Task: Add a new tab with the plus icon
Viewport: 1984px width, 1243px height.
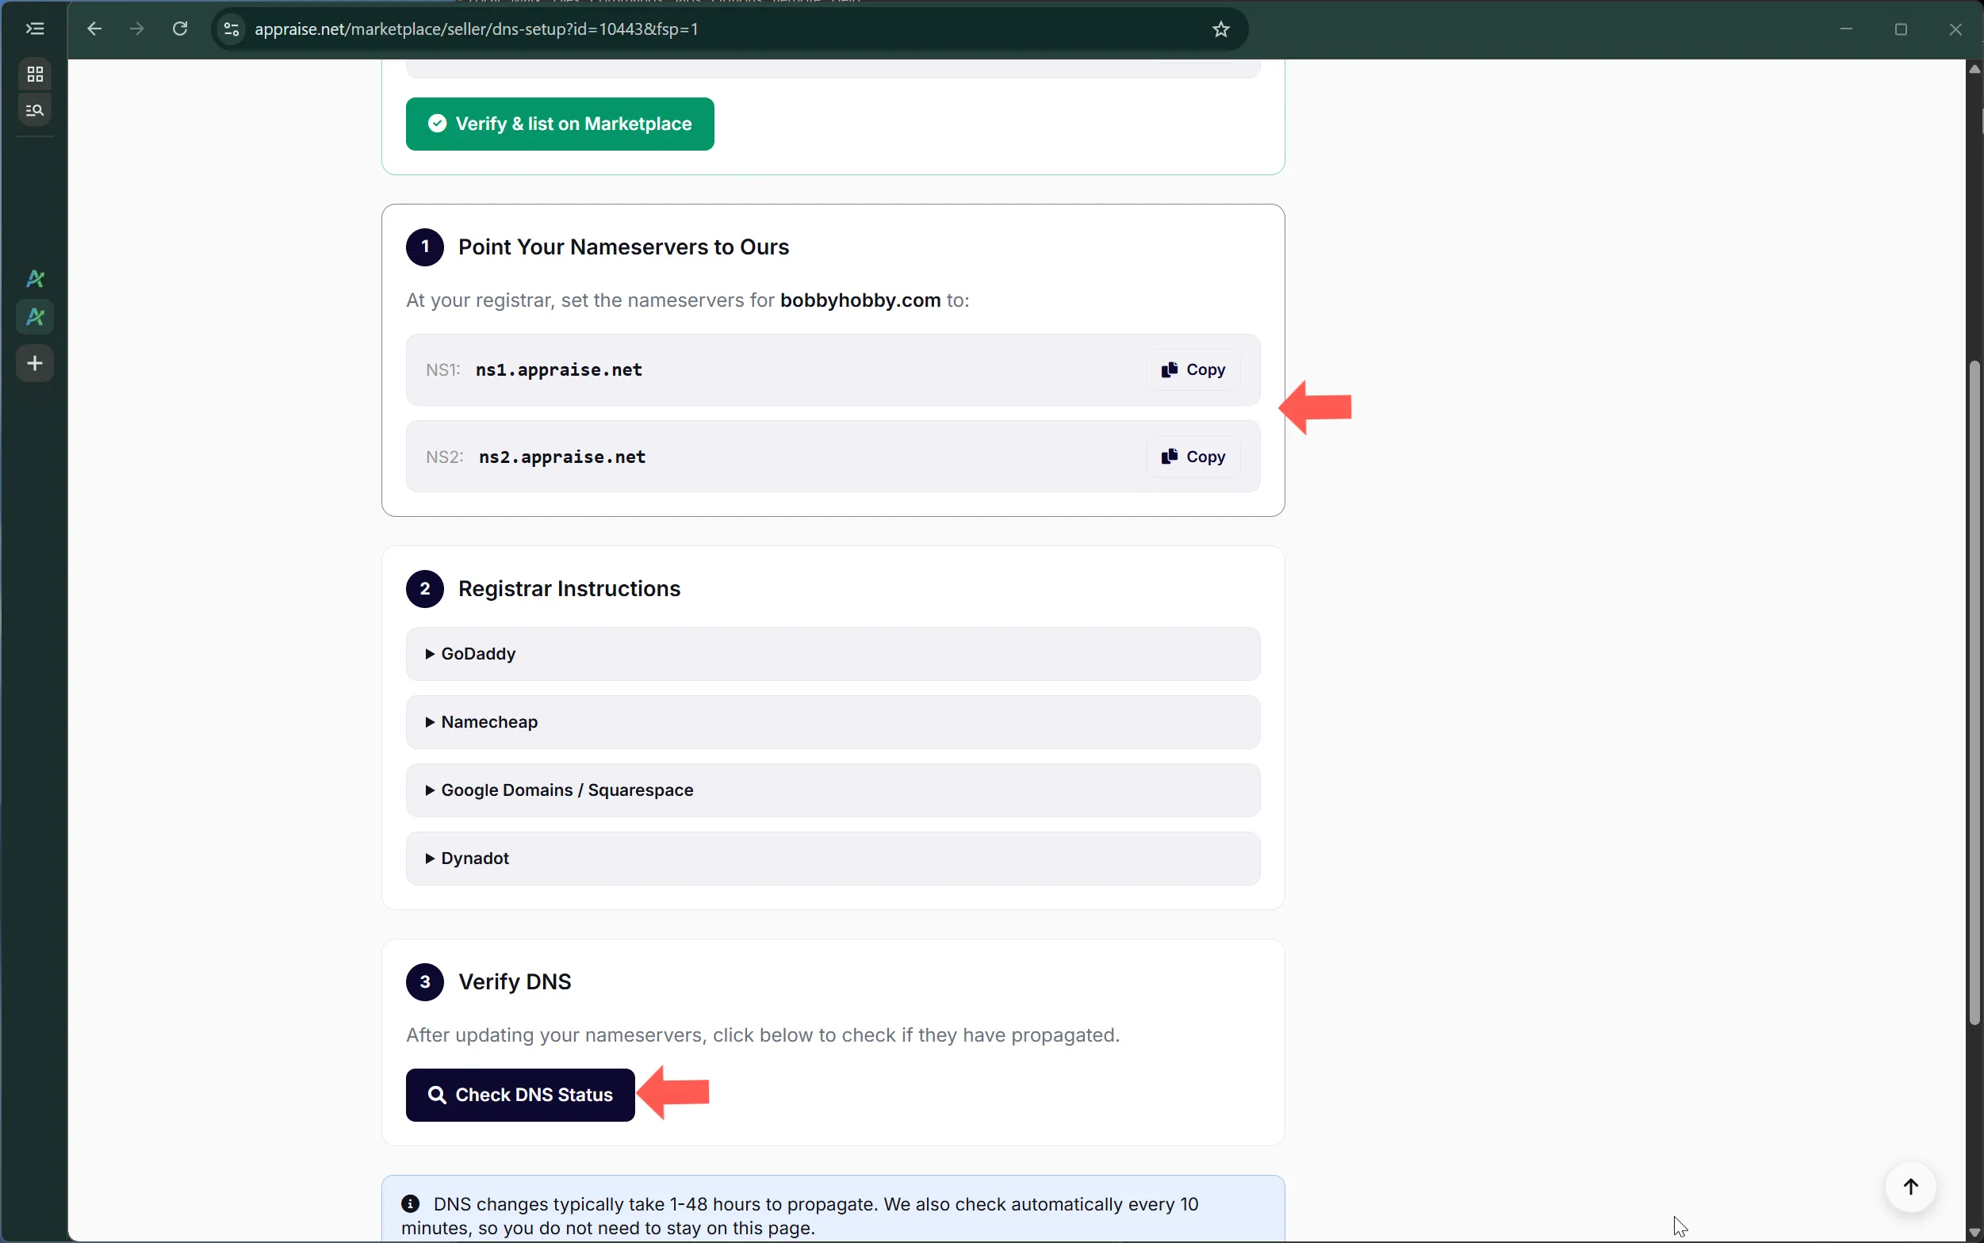Action: 35,363
